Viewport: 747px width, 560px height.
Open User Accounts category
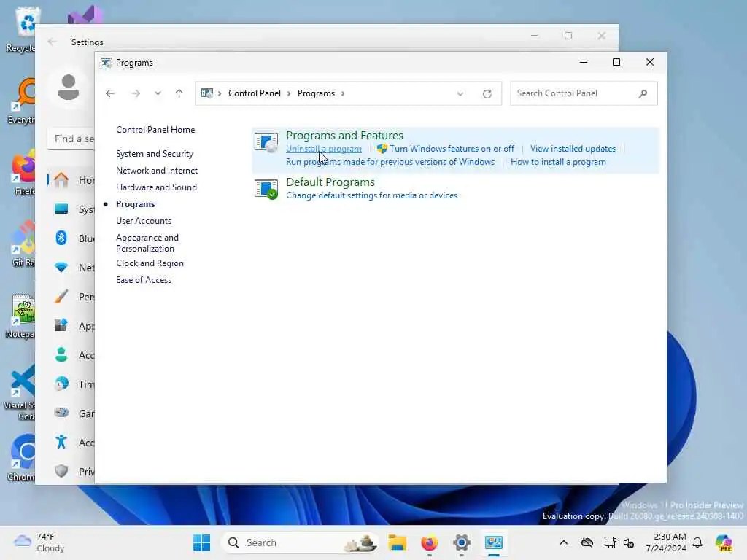point(144,221)
